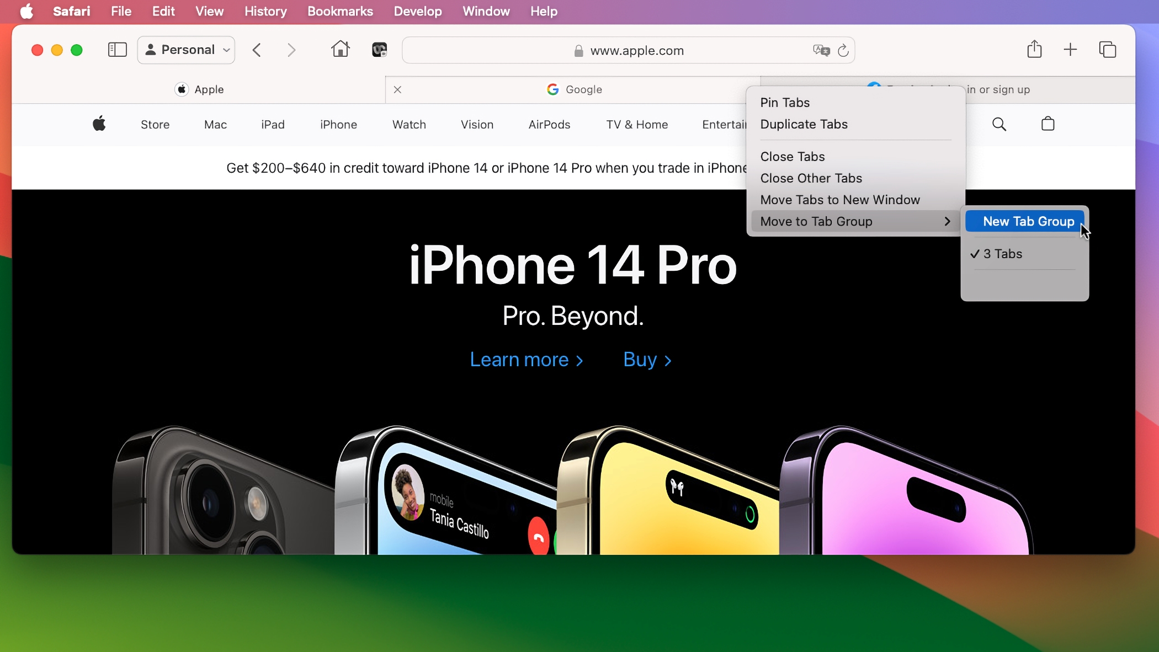The width and height of the screenshot is (1159, 652).
Task: Toggle the Safari sidebar
Action: pyautogui.click(x=117, y=49)
